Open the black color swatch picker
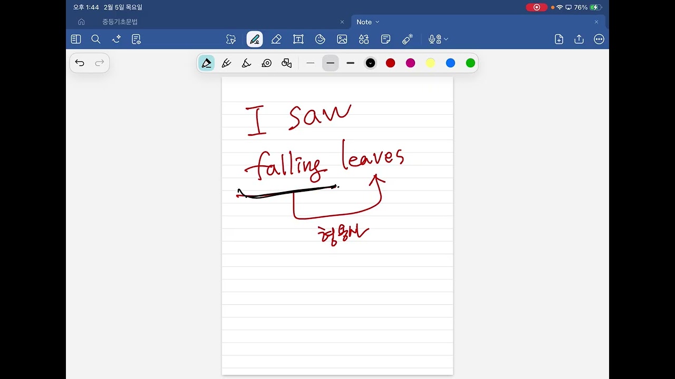 pyautogui.click(x=371, y=63)
